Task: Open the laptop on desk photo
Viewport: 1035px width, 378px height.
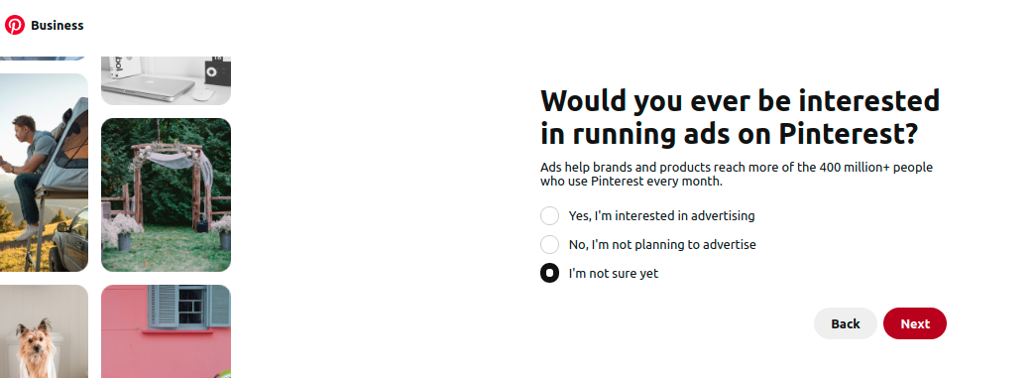Action: click(x=166, y=80)
